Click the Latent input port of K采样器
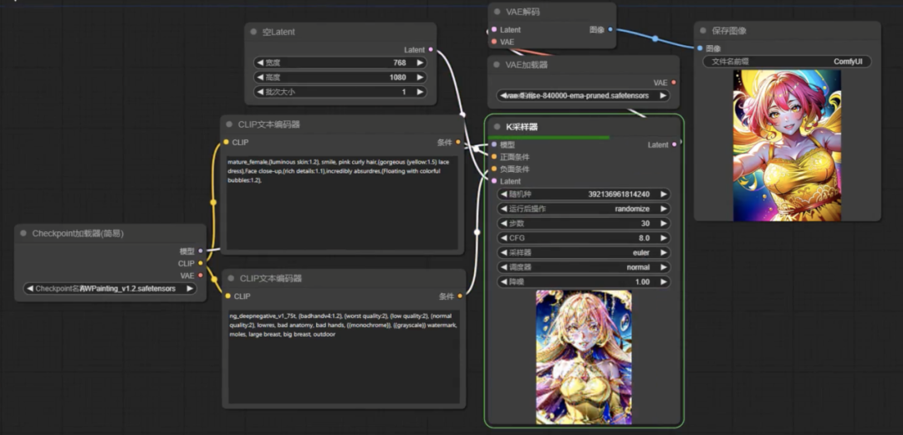 494,181
